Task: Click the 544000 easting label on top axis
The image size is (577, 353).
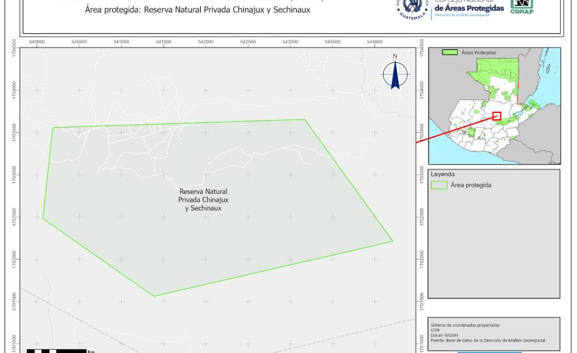Action: [x=374, y=42]
